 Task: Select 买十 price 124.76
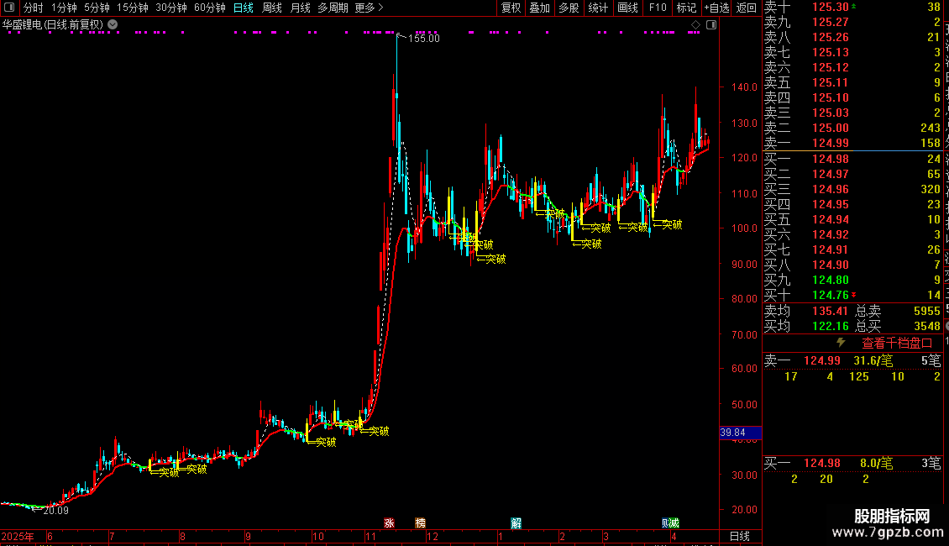[x=831, y=295]
